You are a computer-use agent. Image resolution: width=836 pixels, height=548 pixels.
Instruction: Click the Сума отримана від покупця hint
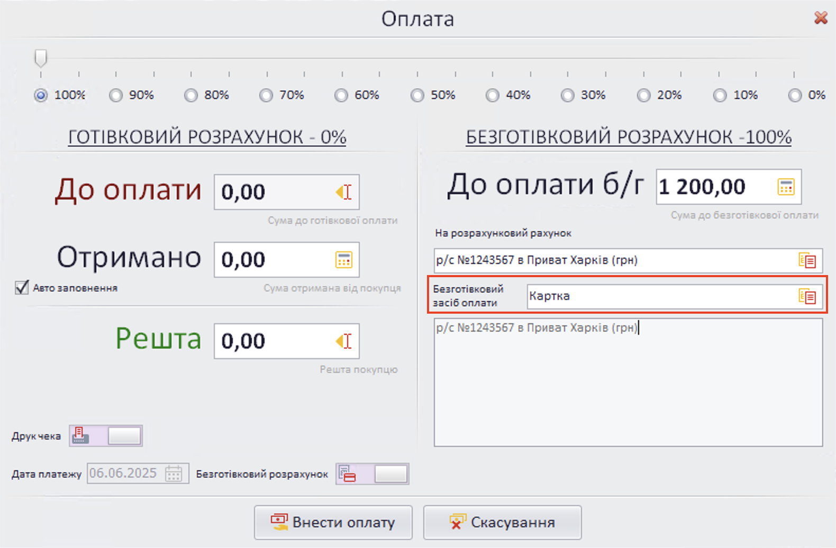(332, 288)
